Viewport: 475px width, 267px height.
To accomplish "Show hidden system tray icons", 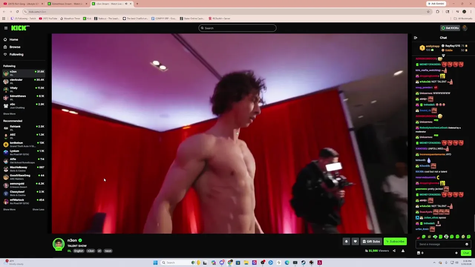I will tap(435, 263).
